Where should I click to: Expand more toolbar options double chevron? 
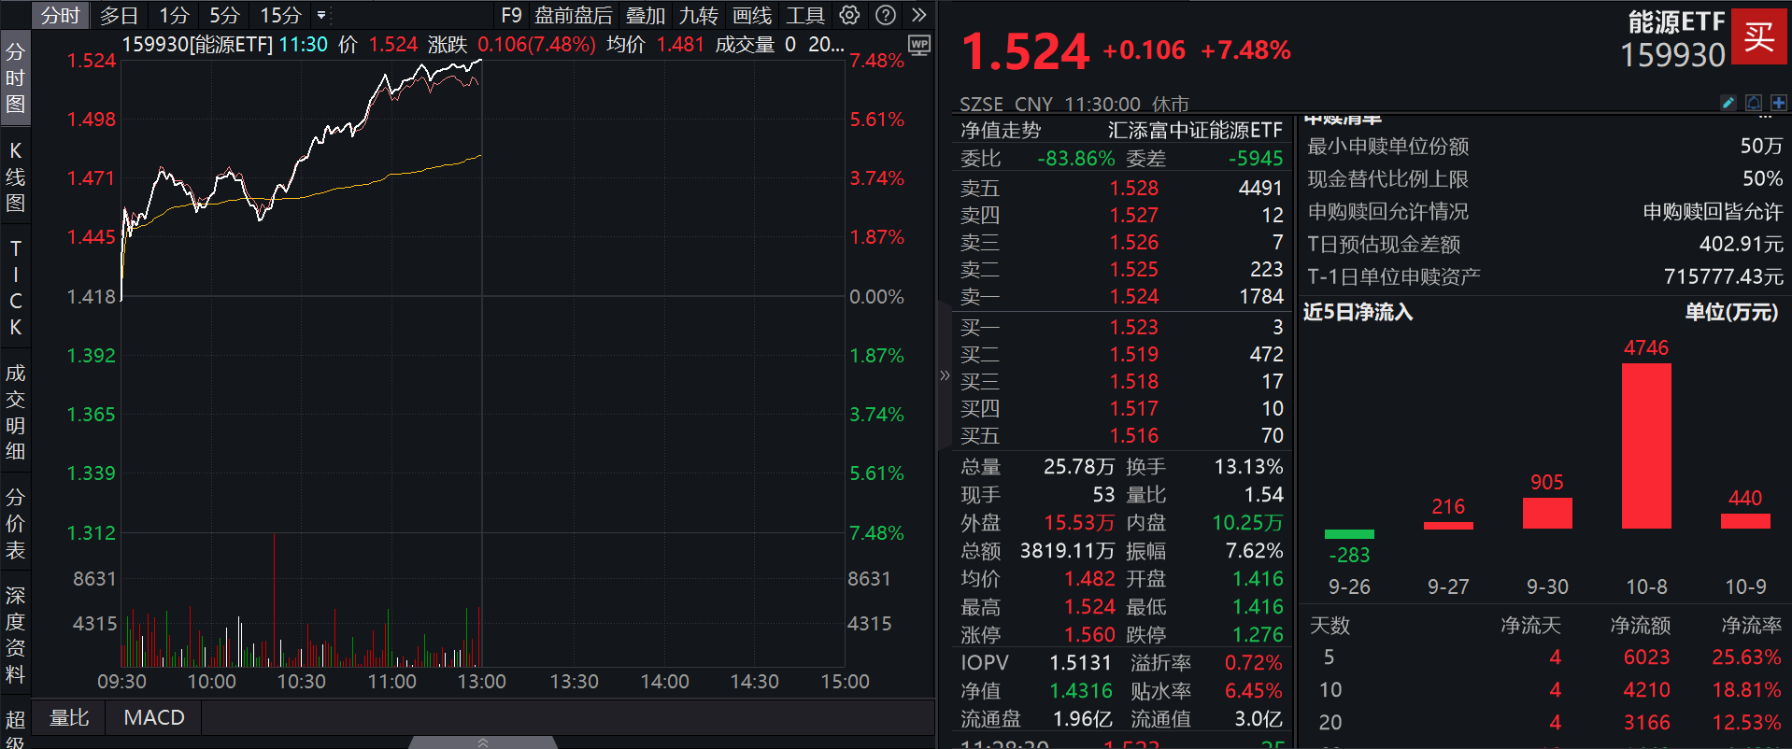(919, 15)
